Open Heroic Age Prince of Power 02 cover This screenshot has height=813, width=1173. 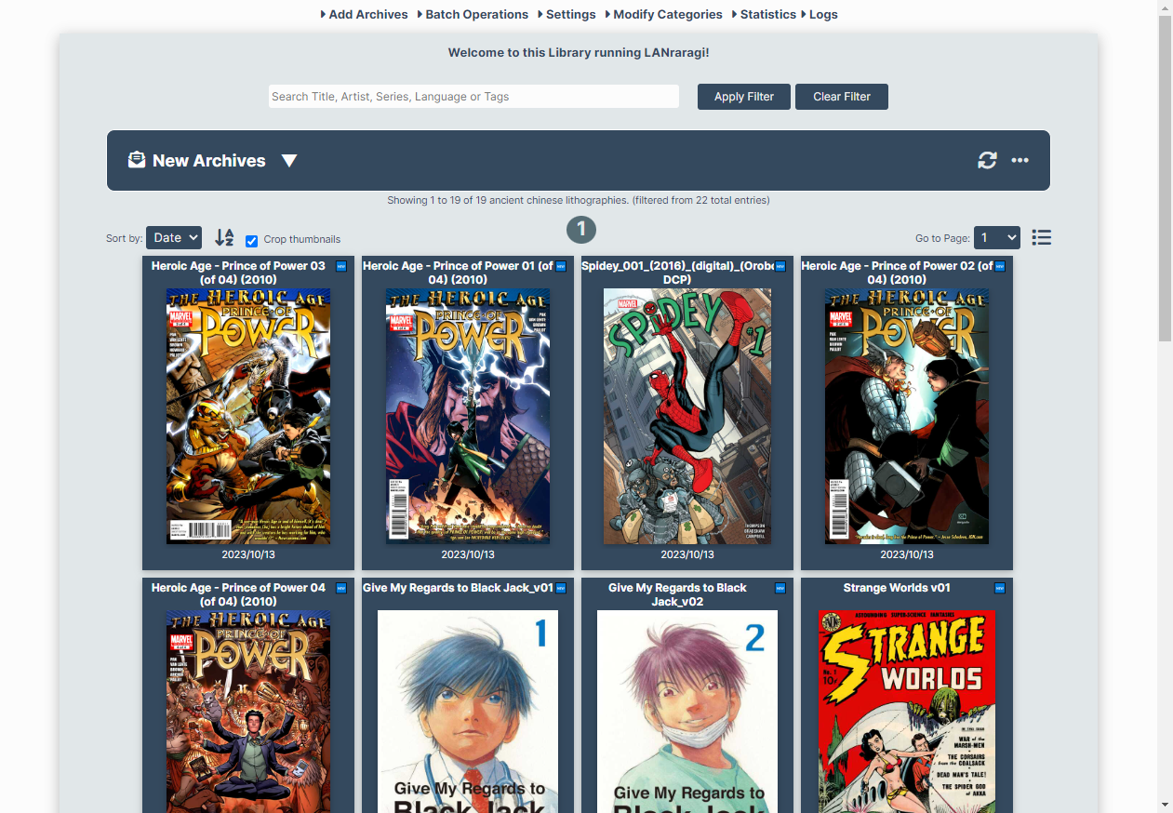pyautogui.click(x=907, y=416)
